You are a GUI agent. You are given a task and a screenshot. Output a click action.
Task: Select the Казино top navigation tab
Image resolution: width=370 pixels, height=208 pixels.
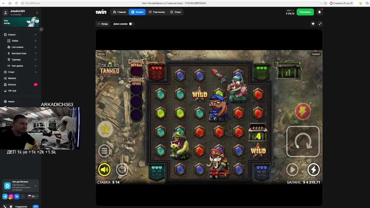pyautogui.click(x=137, y=12)
